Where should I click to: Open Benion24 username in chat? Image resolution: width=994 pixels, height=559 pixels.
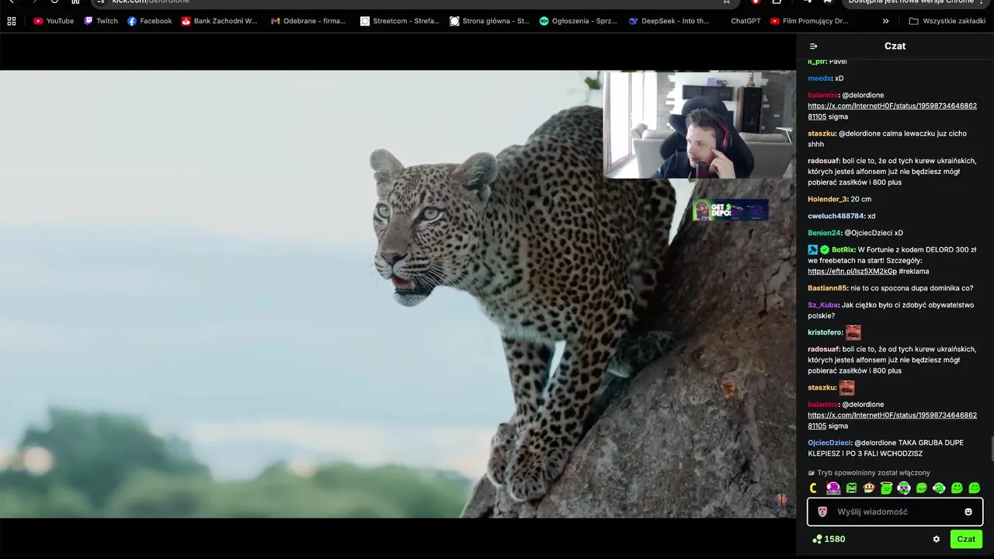coord(824,233)
